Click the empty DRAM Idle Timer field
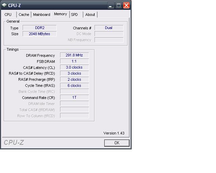 click(x=74, y=103)
